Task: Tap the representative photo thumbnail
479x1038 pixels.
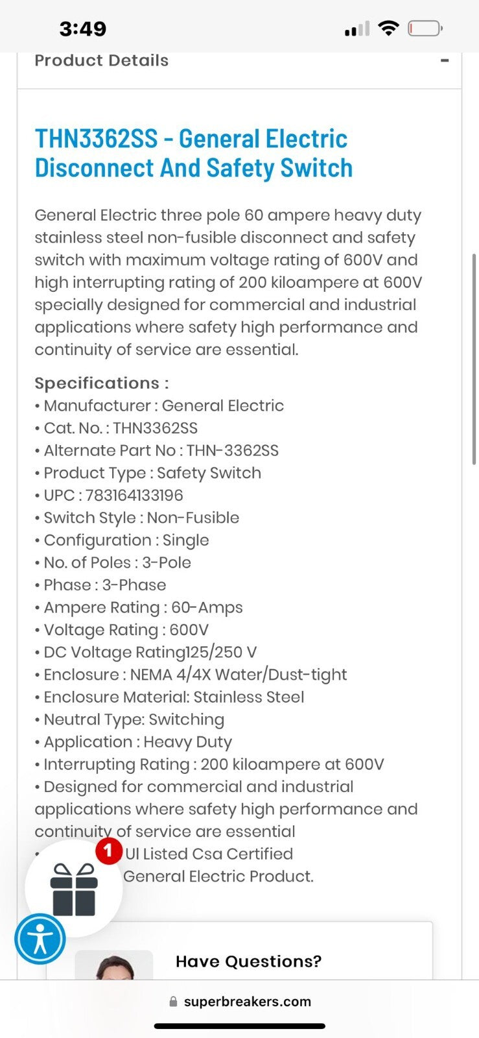Action: (114, 965)
